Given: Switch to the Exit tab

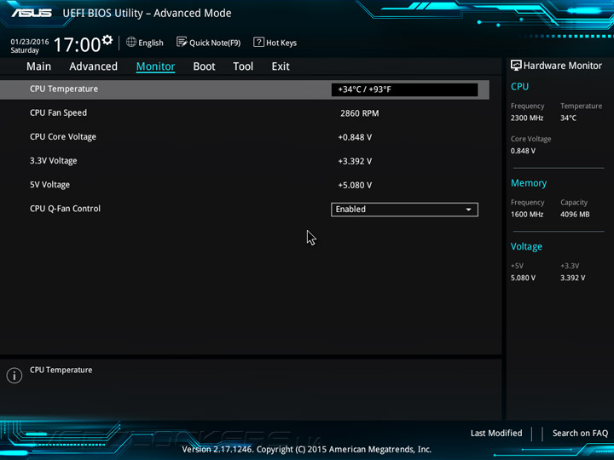Looking at the screenshot, I should point(281,66).
